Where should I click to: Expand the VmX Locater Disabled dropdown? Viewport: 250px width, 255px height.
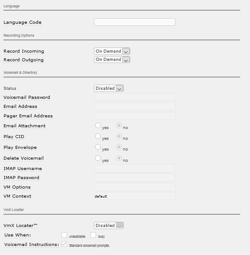(x=109, y=226)
